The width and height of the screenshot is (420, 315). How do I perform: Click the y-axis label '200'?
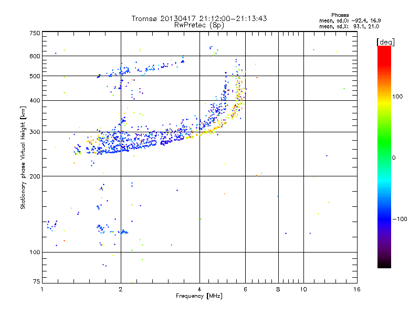pyautogui.click(x=35, y=176)
